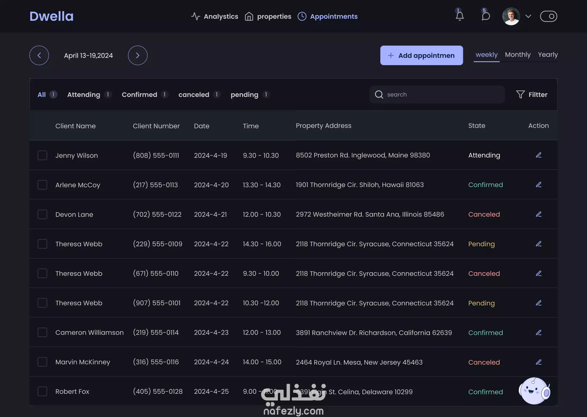The image size is (587, 417).
Task: Expand the profile dropdown chevron
Action: (528, 16)
